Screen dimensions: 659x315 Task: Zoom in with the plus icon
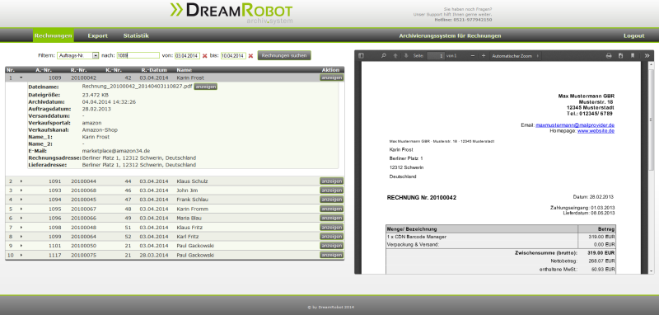pos(484,55)
